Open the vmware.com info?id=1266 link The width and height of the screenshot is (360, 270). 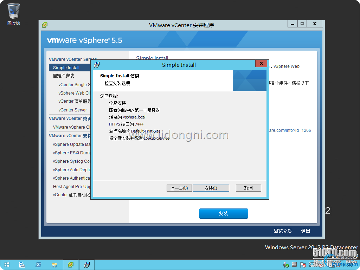click(x=290, y=130)
